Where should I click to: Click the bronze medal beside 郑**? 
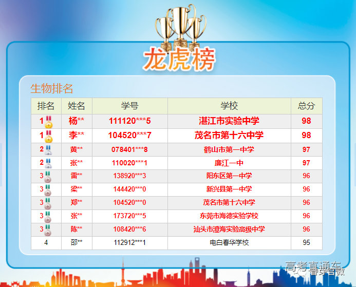coord(48,203)
